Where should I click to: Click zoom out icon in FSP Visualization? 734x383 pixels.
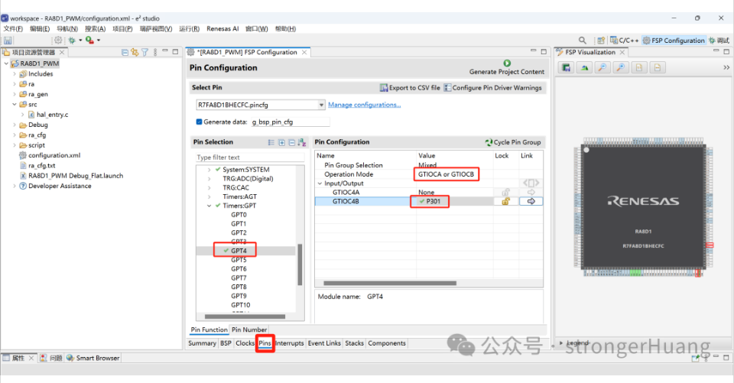(602, 68)
